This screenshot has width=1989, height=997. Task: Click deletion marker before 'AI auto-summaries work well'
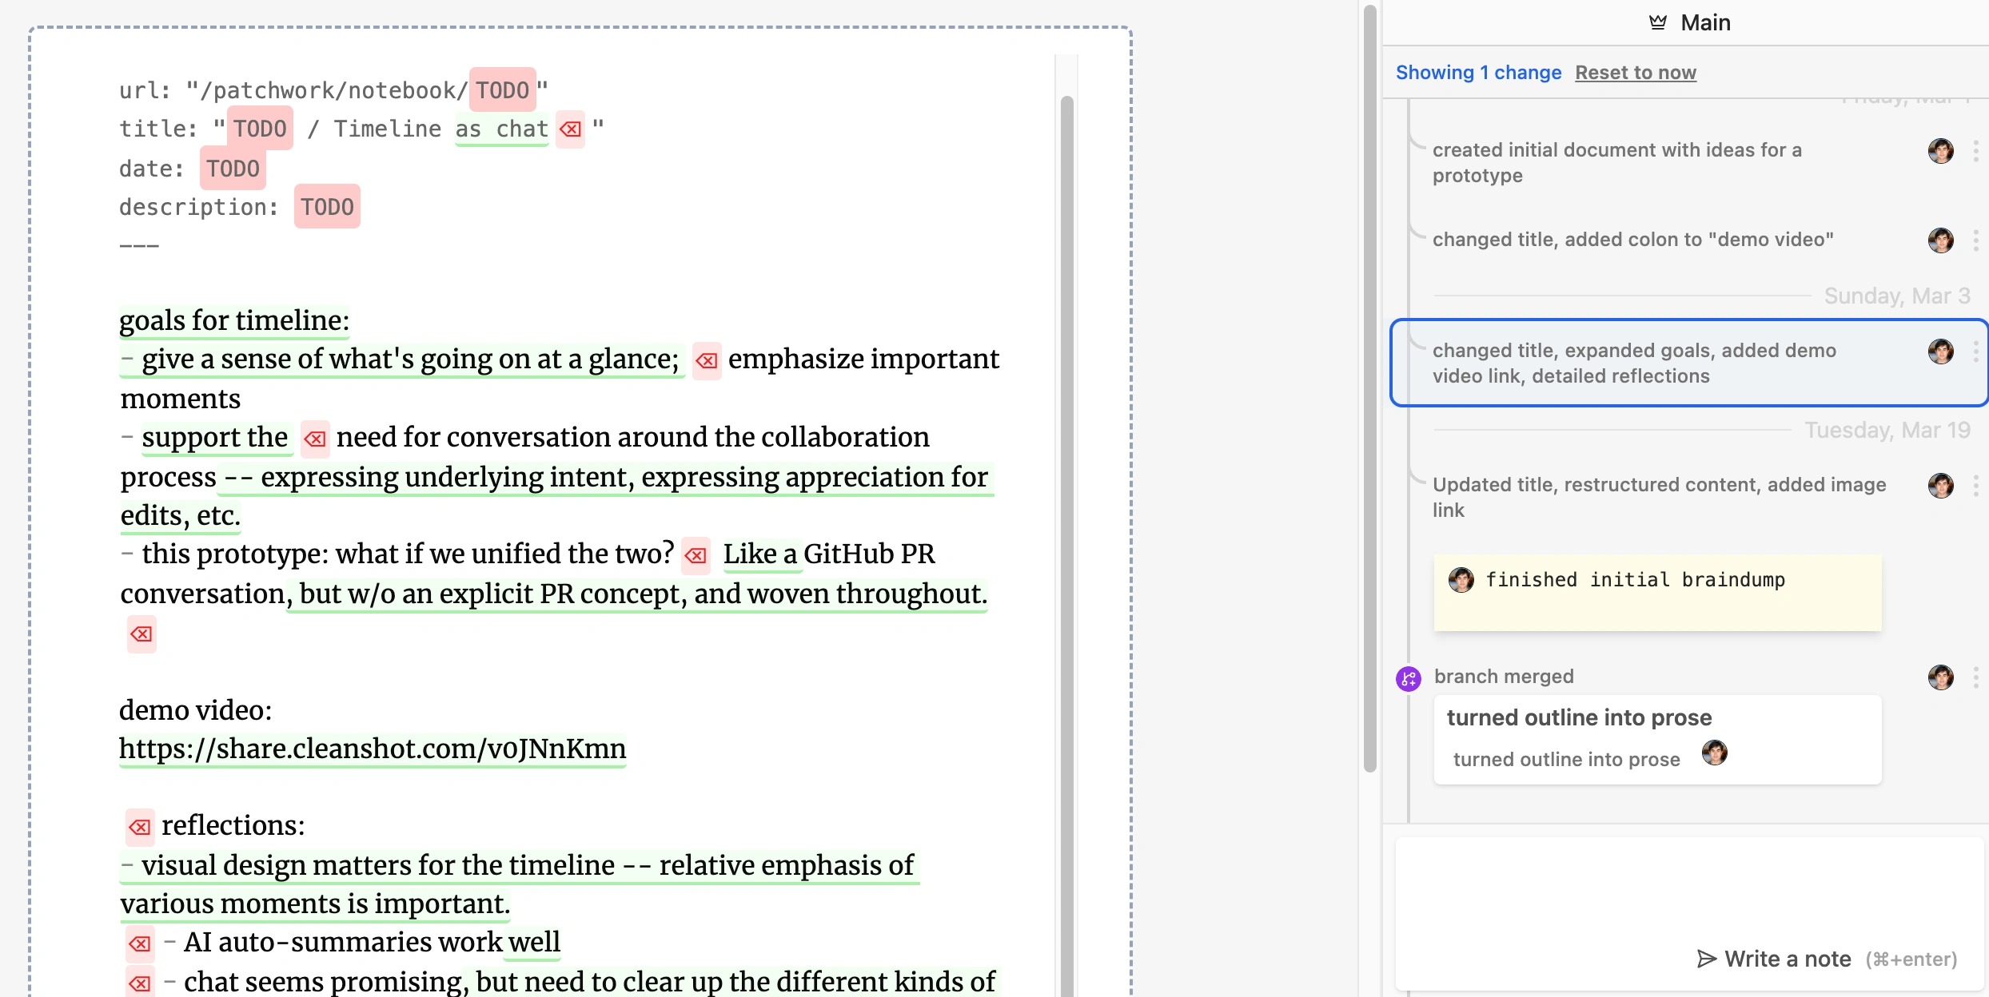140,943
